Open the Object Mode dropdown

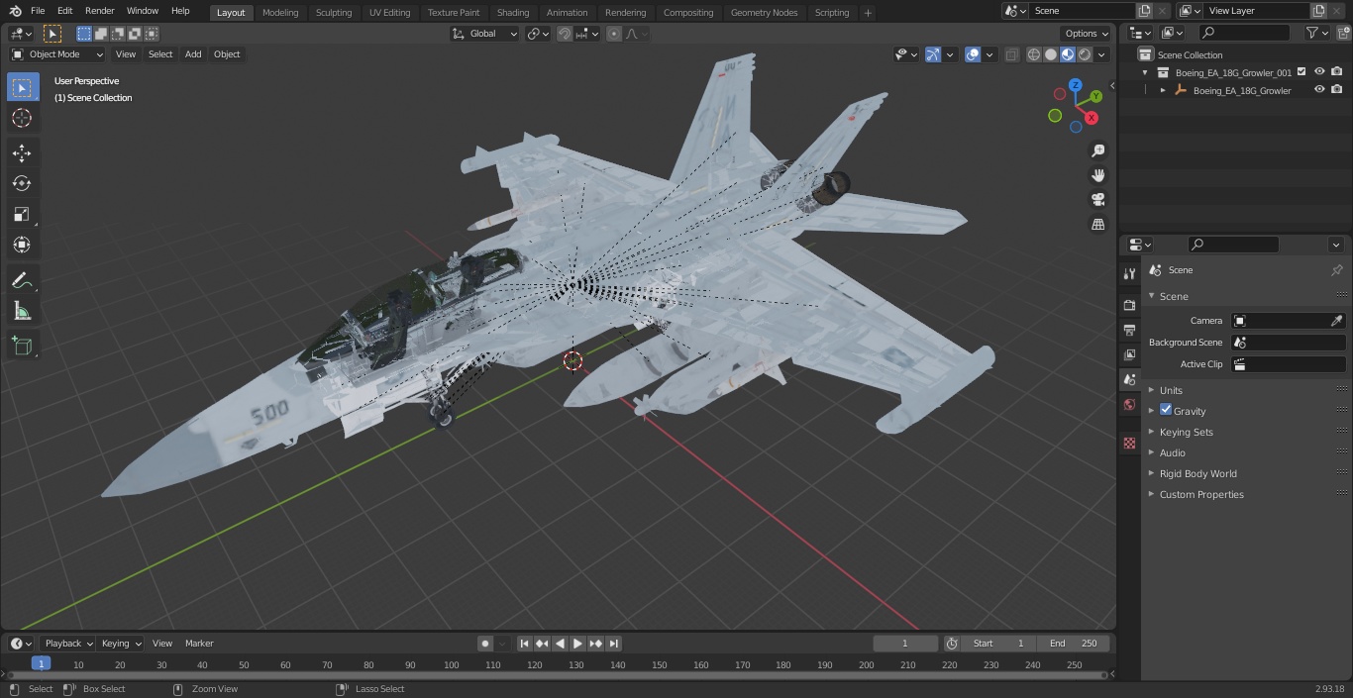click(x=57, y=54)
